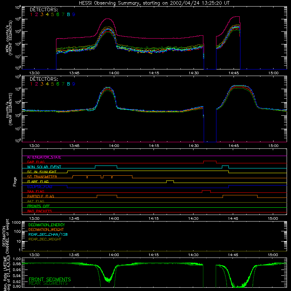Screen dimensions: 291x291
Task: Click the REAR_DEC_WEIGHT legend entry
Action: [x=45, y=239]
